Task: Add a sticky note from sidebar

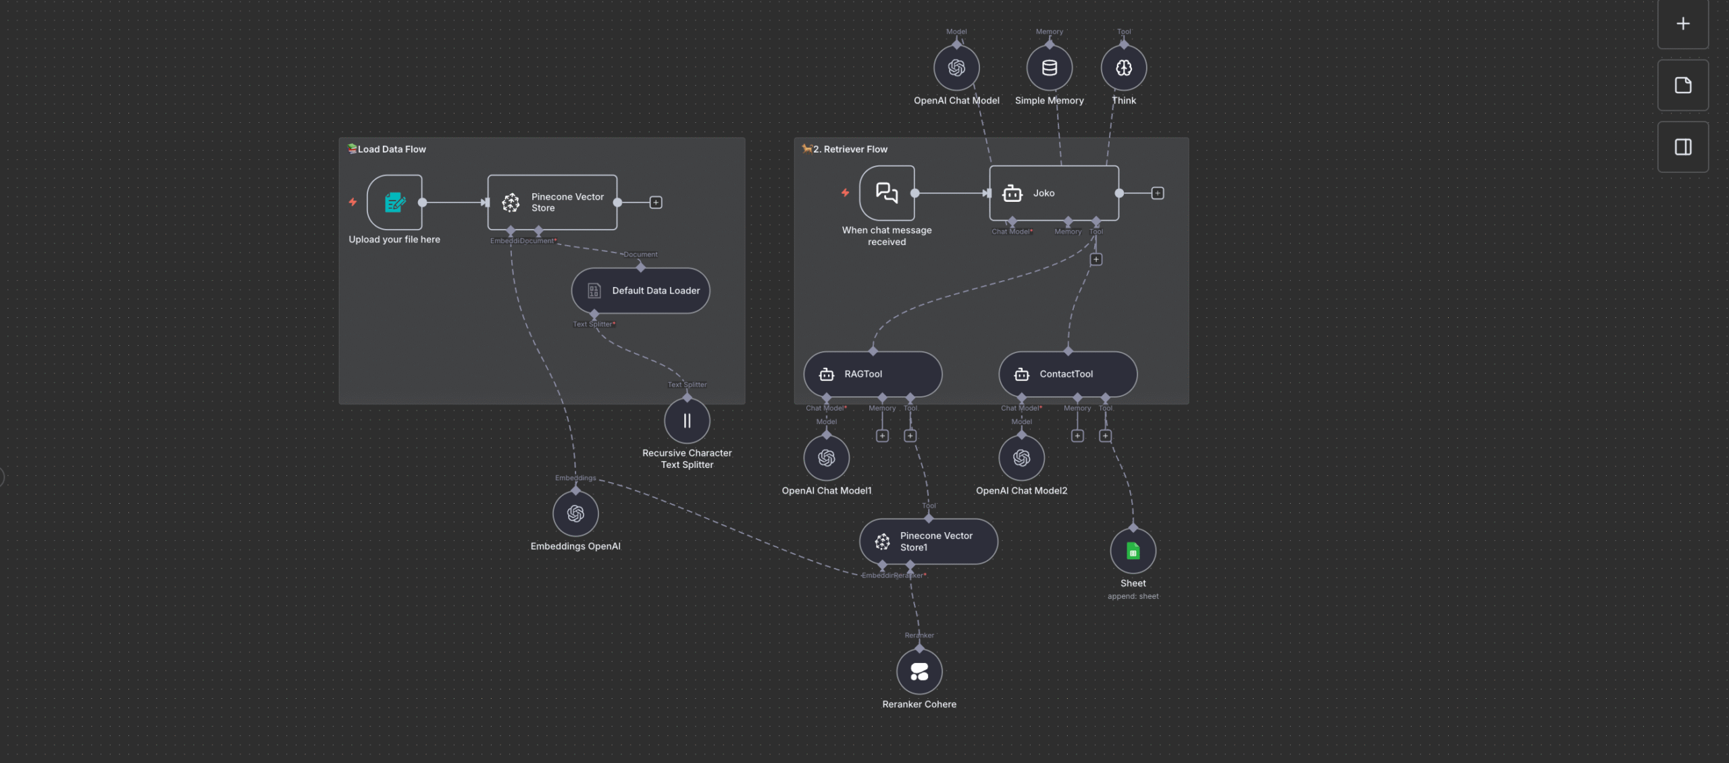Action: point(1682,85)
